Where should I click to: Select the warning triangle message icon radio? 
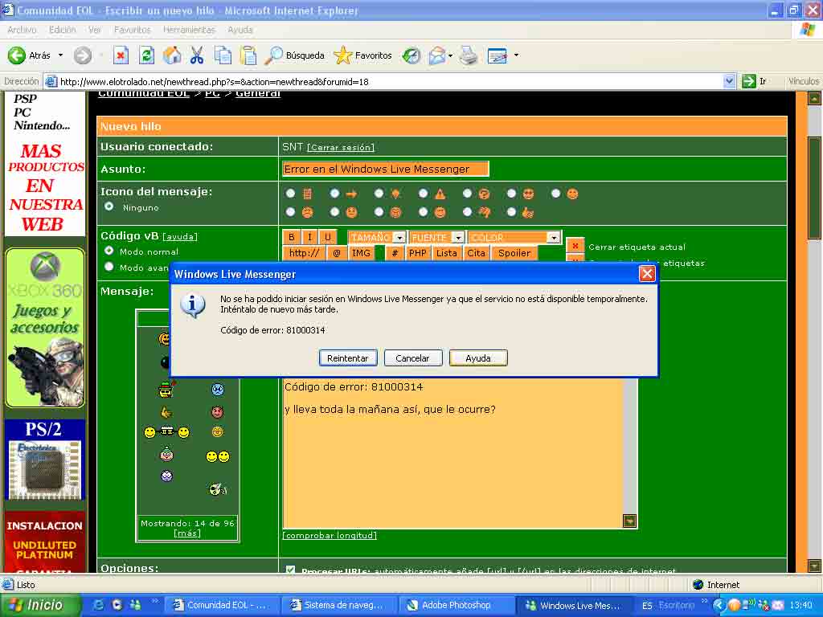coord(423,194)
